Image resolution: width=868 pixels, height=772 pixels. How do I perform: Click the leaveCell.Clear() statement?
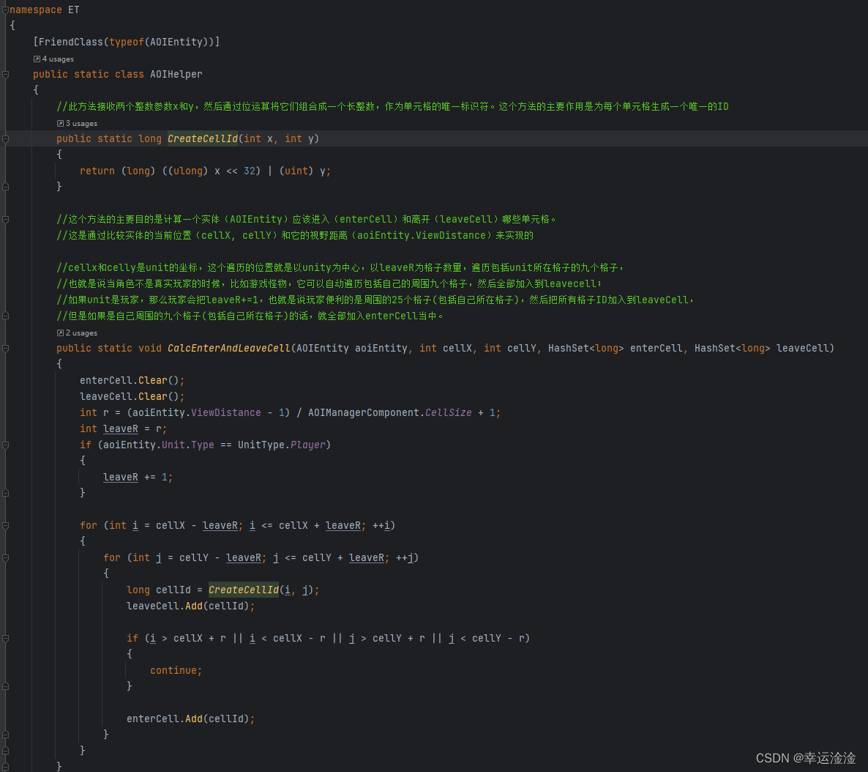pos(132,396)
